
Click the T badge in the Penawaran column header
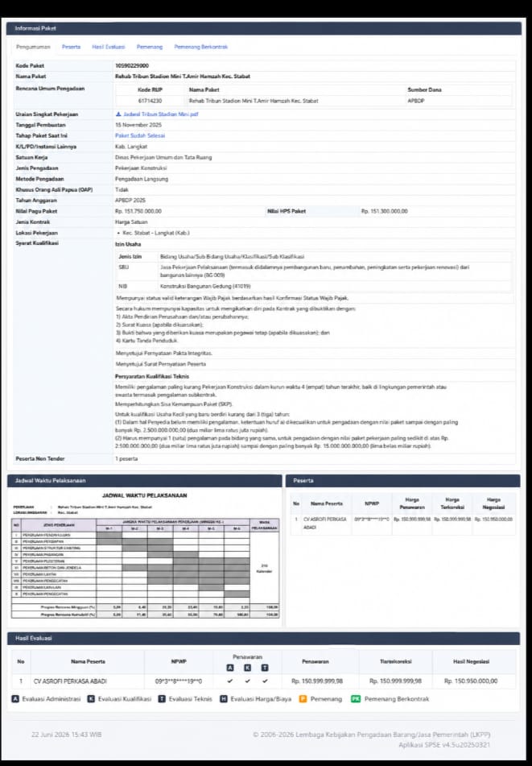click(265, 668)
